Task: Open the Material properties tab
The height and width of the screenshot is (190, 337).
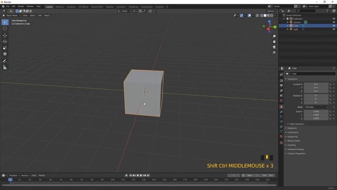Action: pos(281,136)
